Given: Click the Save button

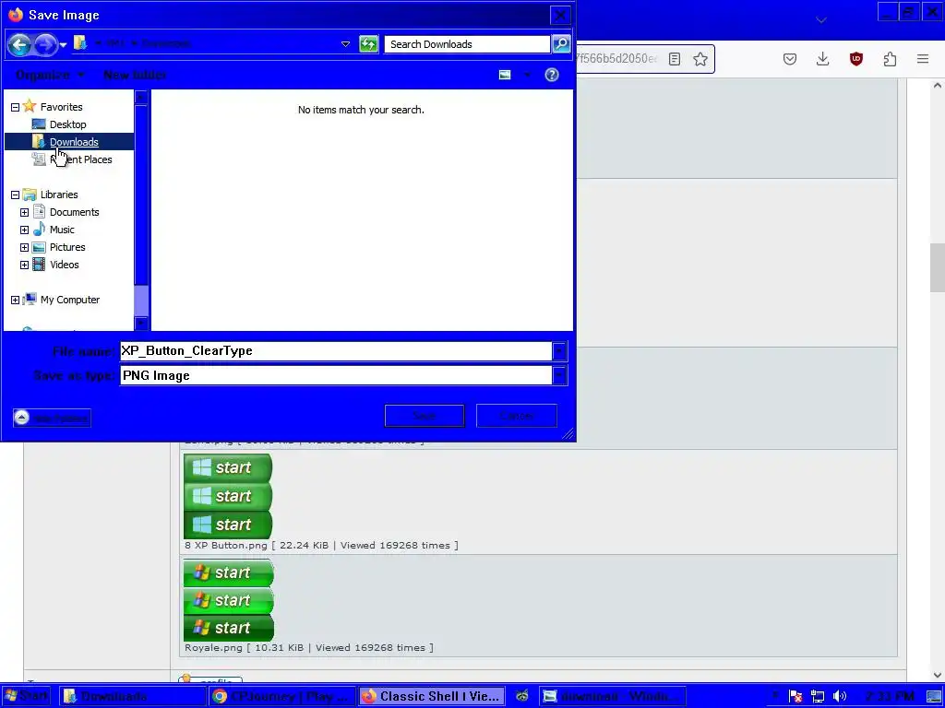Looking at the screenshot, I should pyautogui.click(x=425, y=416).
